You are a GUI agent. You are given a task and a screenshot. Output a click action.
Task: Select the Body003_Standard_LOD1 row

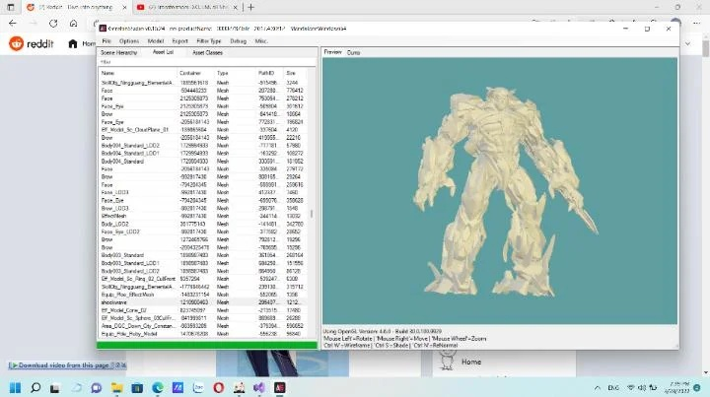204,263
